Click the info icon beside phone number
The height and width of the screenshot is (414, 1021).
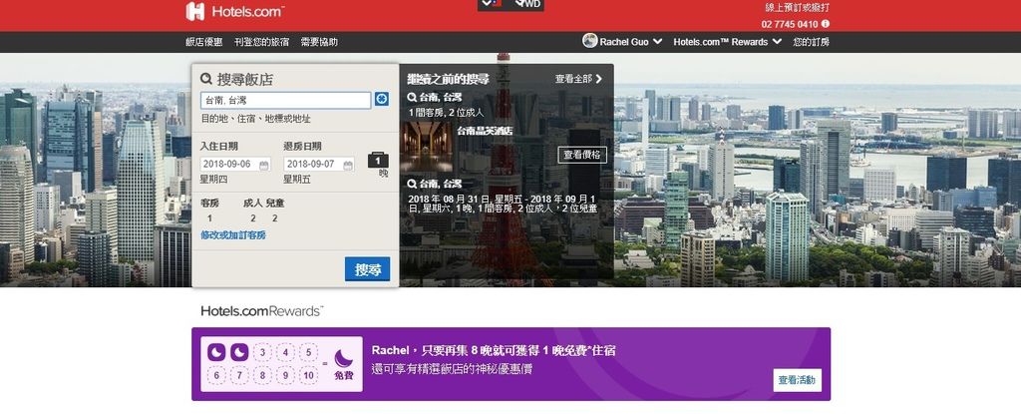pos(825,24)
